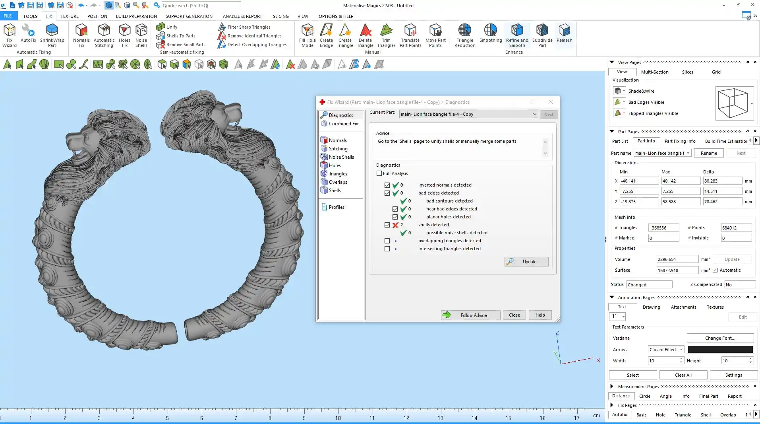760x424 pixels.
Task: Choose the Delete Triangle tool
Action: pos(365,35)
